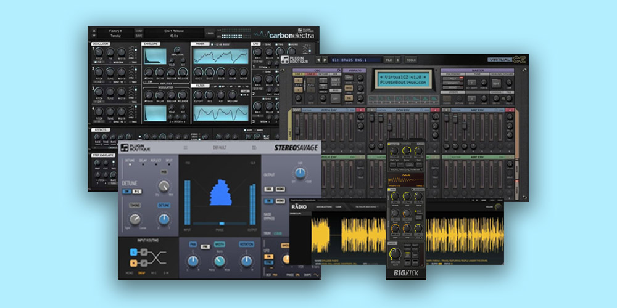Click the LOAD button in Carbon Electra
The width and height of the screenshot is (617, 308).
(138, 30)
